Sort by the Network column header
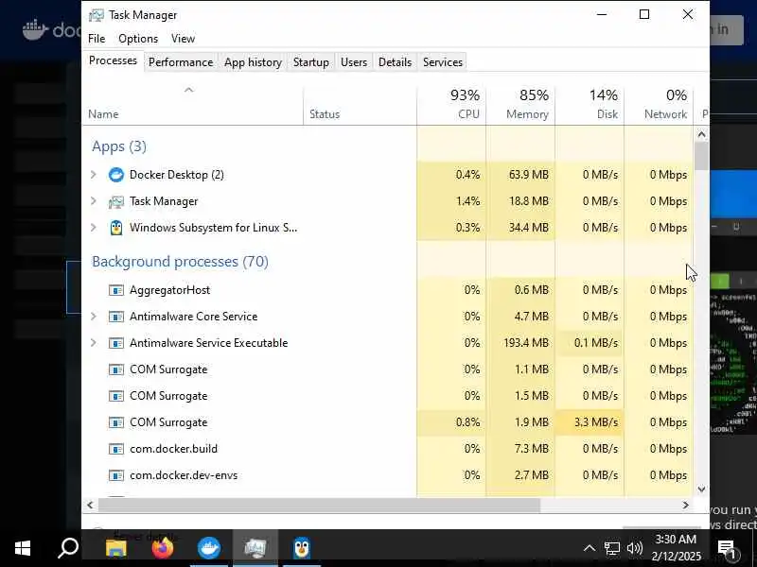Image resolution: width=757 pixels, height=567 pixels. (x=659, y=104)
